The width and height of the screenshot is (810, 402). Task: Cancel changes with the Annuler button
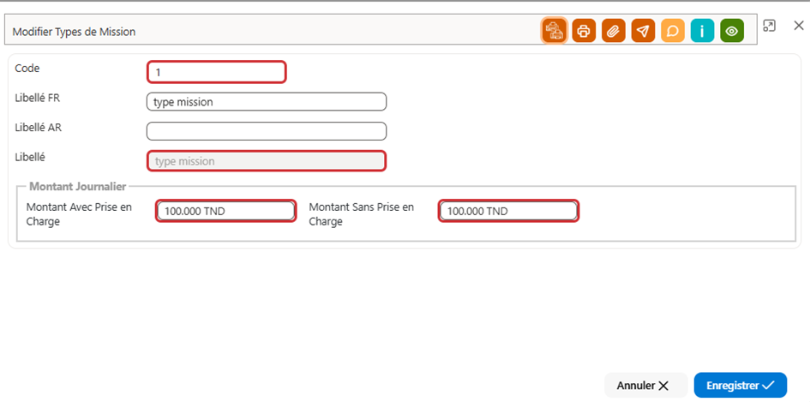pos(645,386)
